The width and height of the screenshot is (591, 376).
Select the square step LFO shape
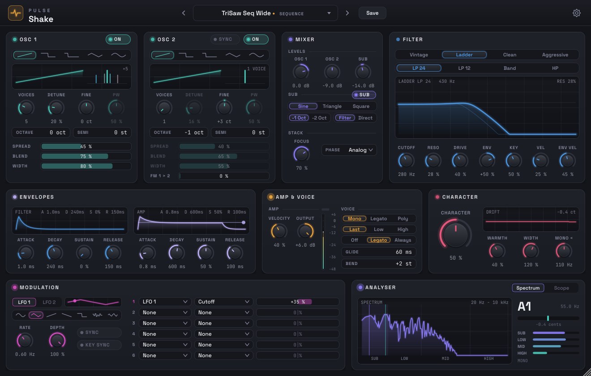pos(82,315)
